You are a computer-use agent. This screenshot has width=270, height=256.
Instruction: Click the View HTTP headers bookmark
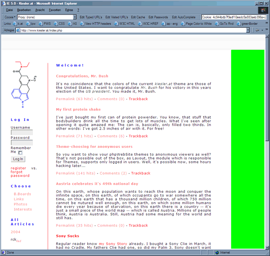[x=98, y=24]
